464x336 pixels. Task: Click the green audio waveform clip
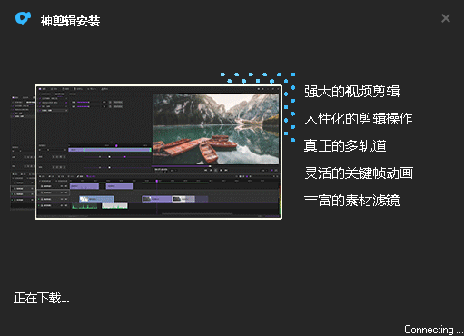coord(84,206)
